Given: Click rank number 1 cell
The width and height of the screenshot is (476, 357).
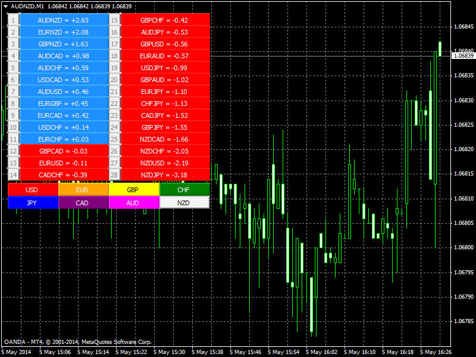Looking at the screenshot, I should (x=12, y=20).
